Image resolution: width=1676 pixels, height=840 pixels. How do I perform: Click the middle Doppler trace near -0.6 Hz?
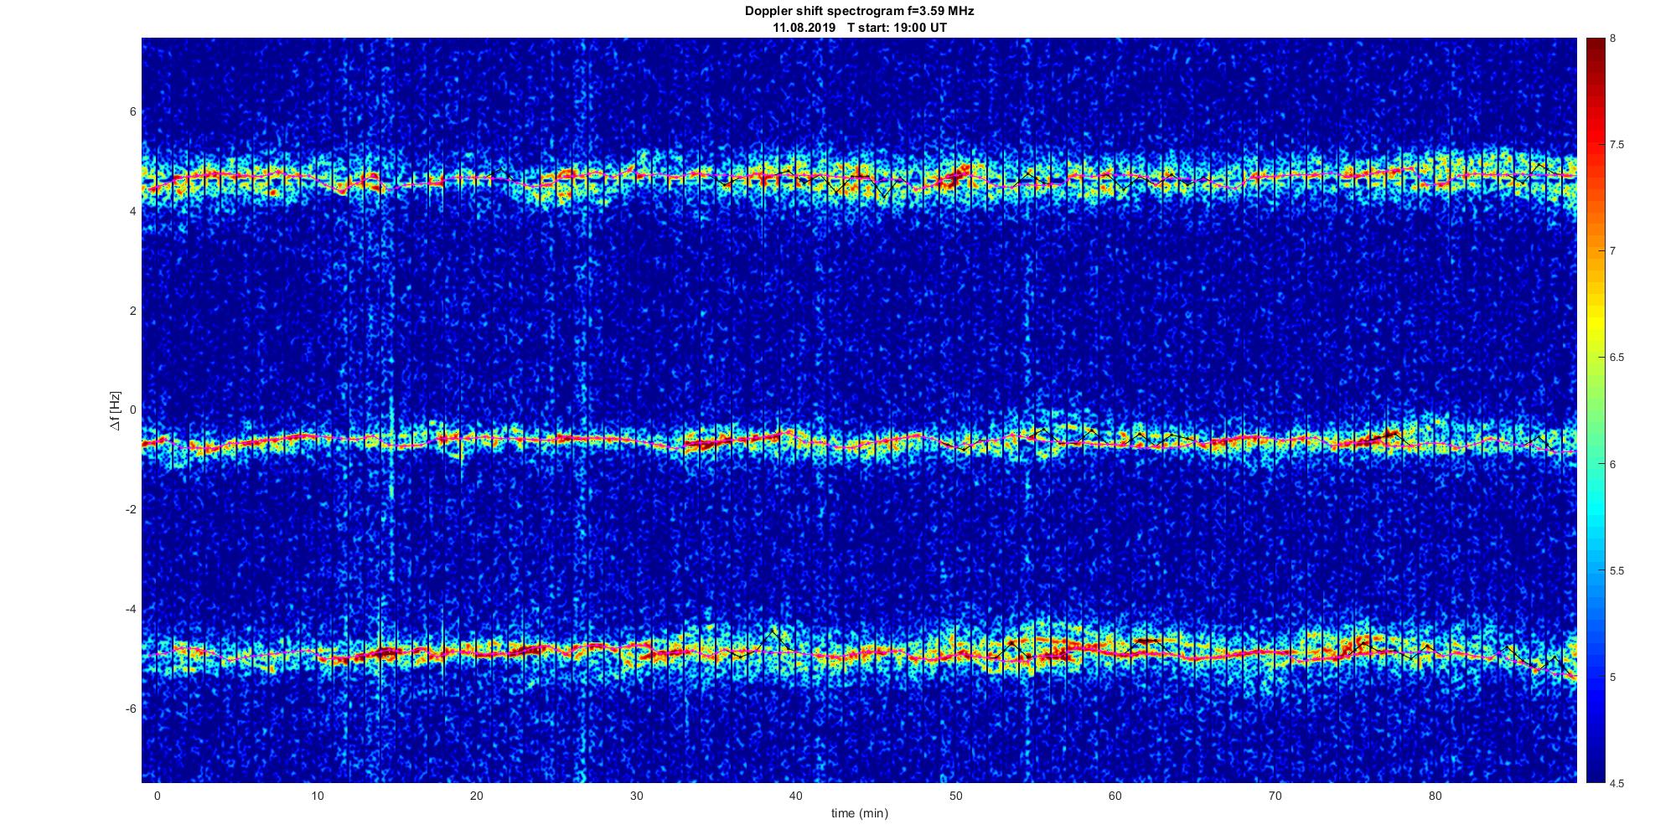point(859,440)
